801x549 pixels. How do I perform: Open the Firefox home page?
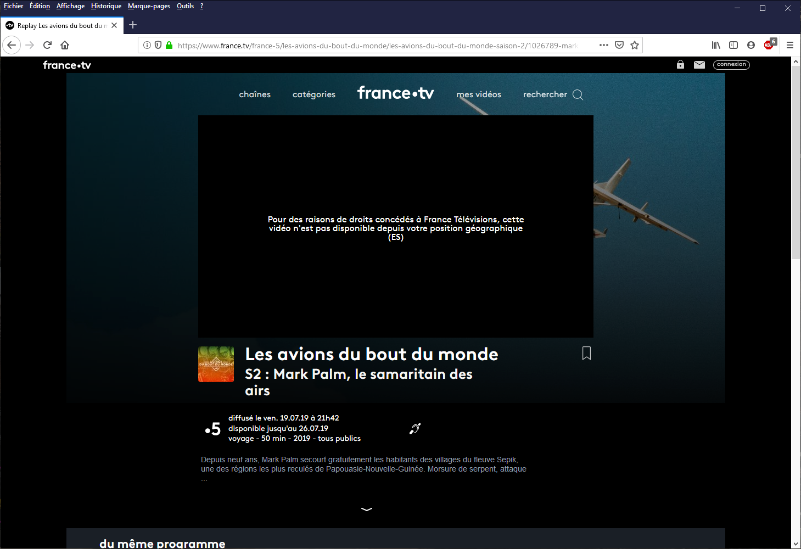tap(65, 45)
